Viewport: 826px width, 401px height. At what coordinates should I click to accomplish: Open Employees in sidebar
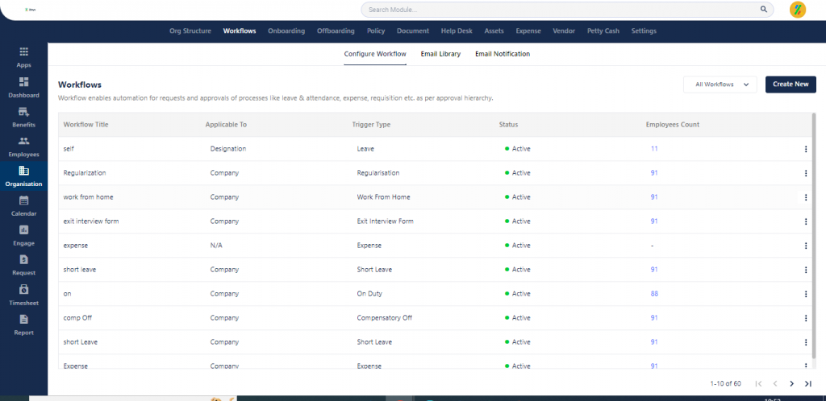pyautogui.click(x=23, y=147)
